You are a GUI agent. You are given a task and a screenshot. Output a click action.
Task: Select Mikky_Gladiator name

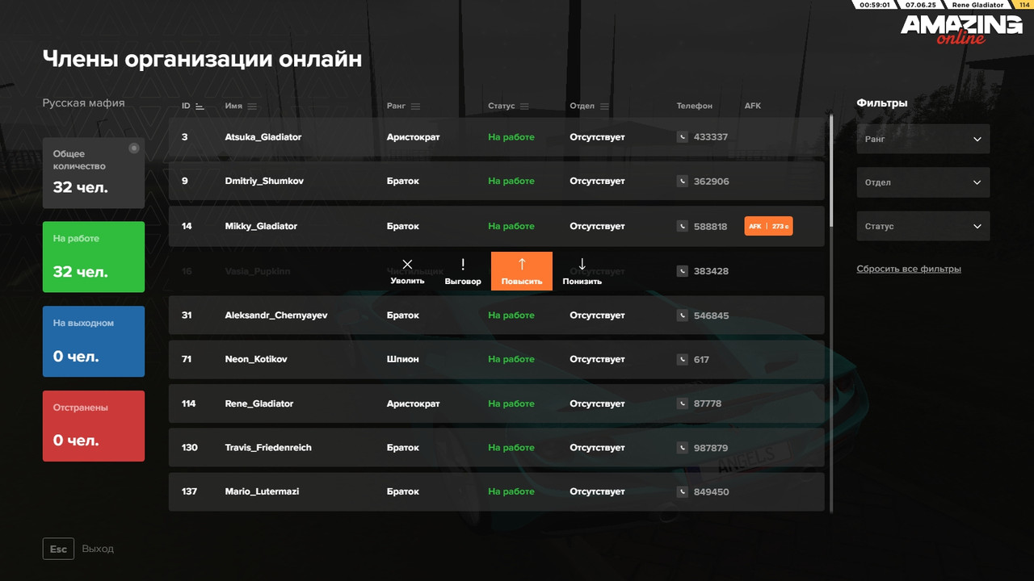261,227
